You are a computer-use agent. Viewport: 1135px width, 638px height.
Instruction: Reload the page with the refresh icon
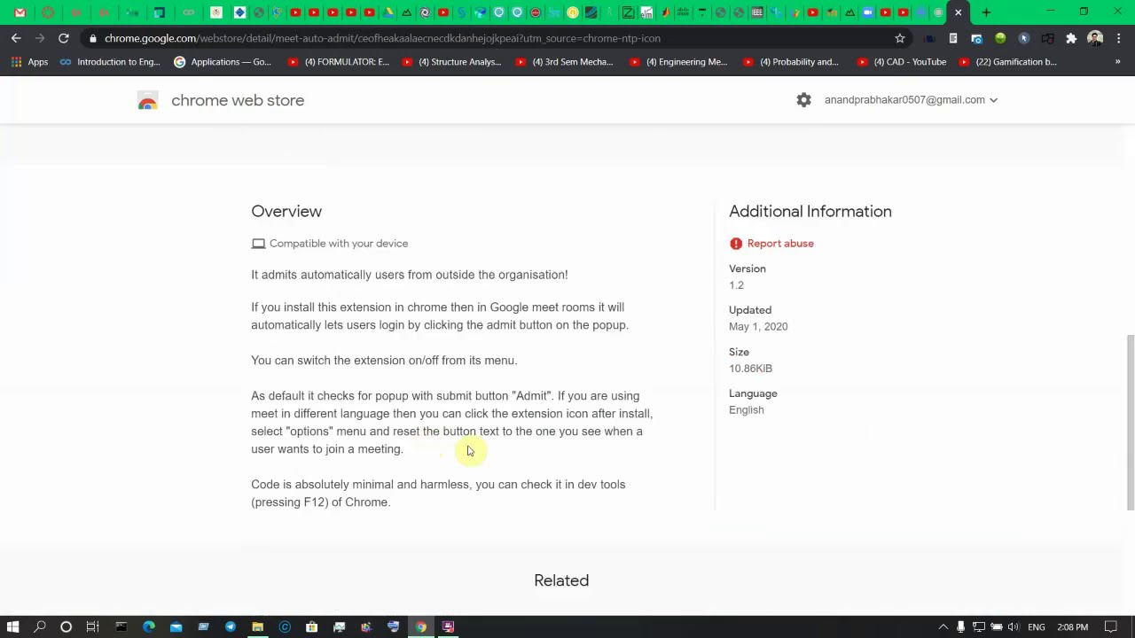64,38
